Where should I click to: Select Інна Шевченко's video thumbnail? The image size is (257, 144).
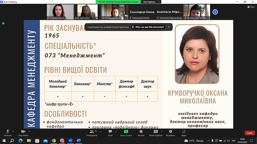87,12
